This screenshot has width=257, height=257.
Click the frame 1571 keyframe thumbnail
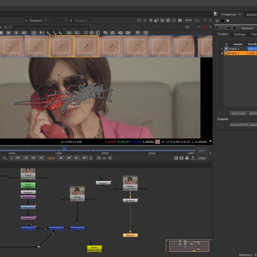point(86,46)
